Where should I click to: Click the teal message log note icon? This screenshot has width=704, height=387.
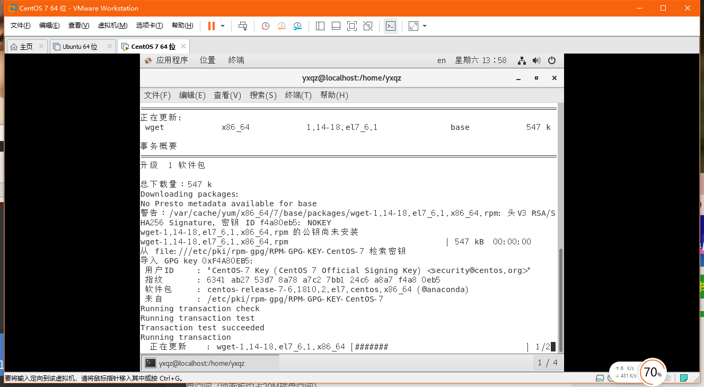[684, 378]
